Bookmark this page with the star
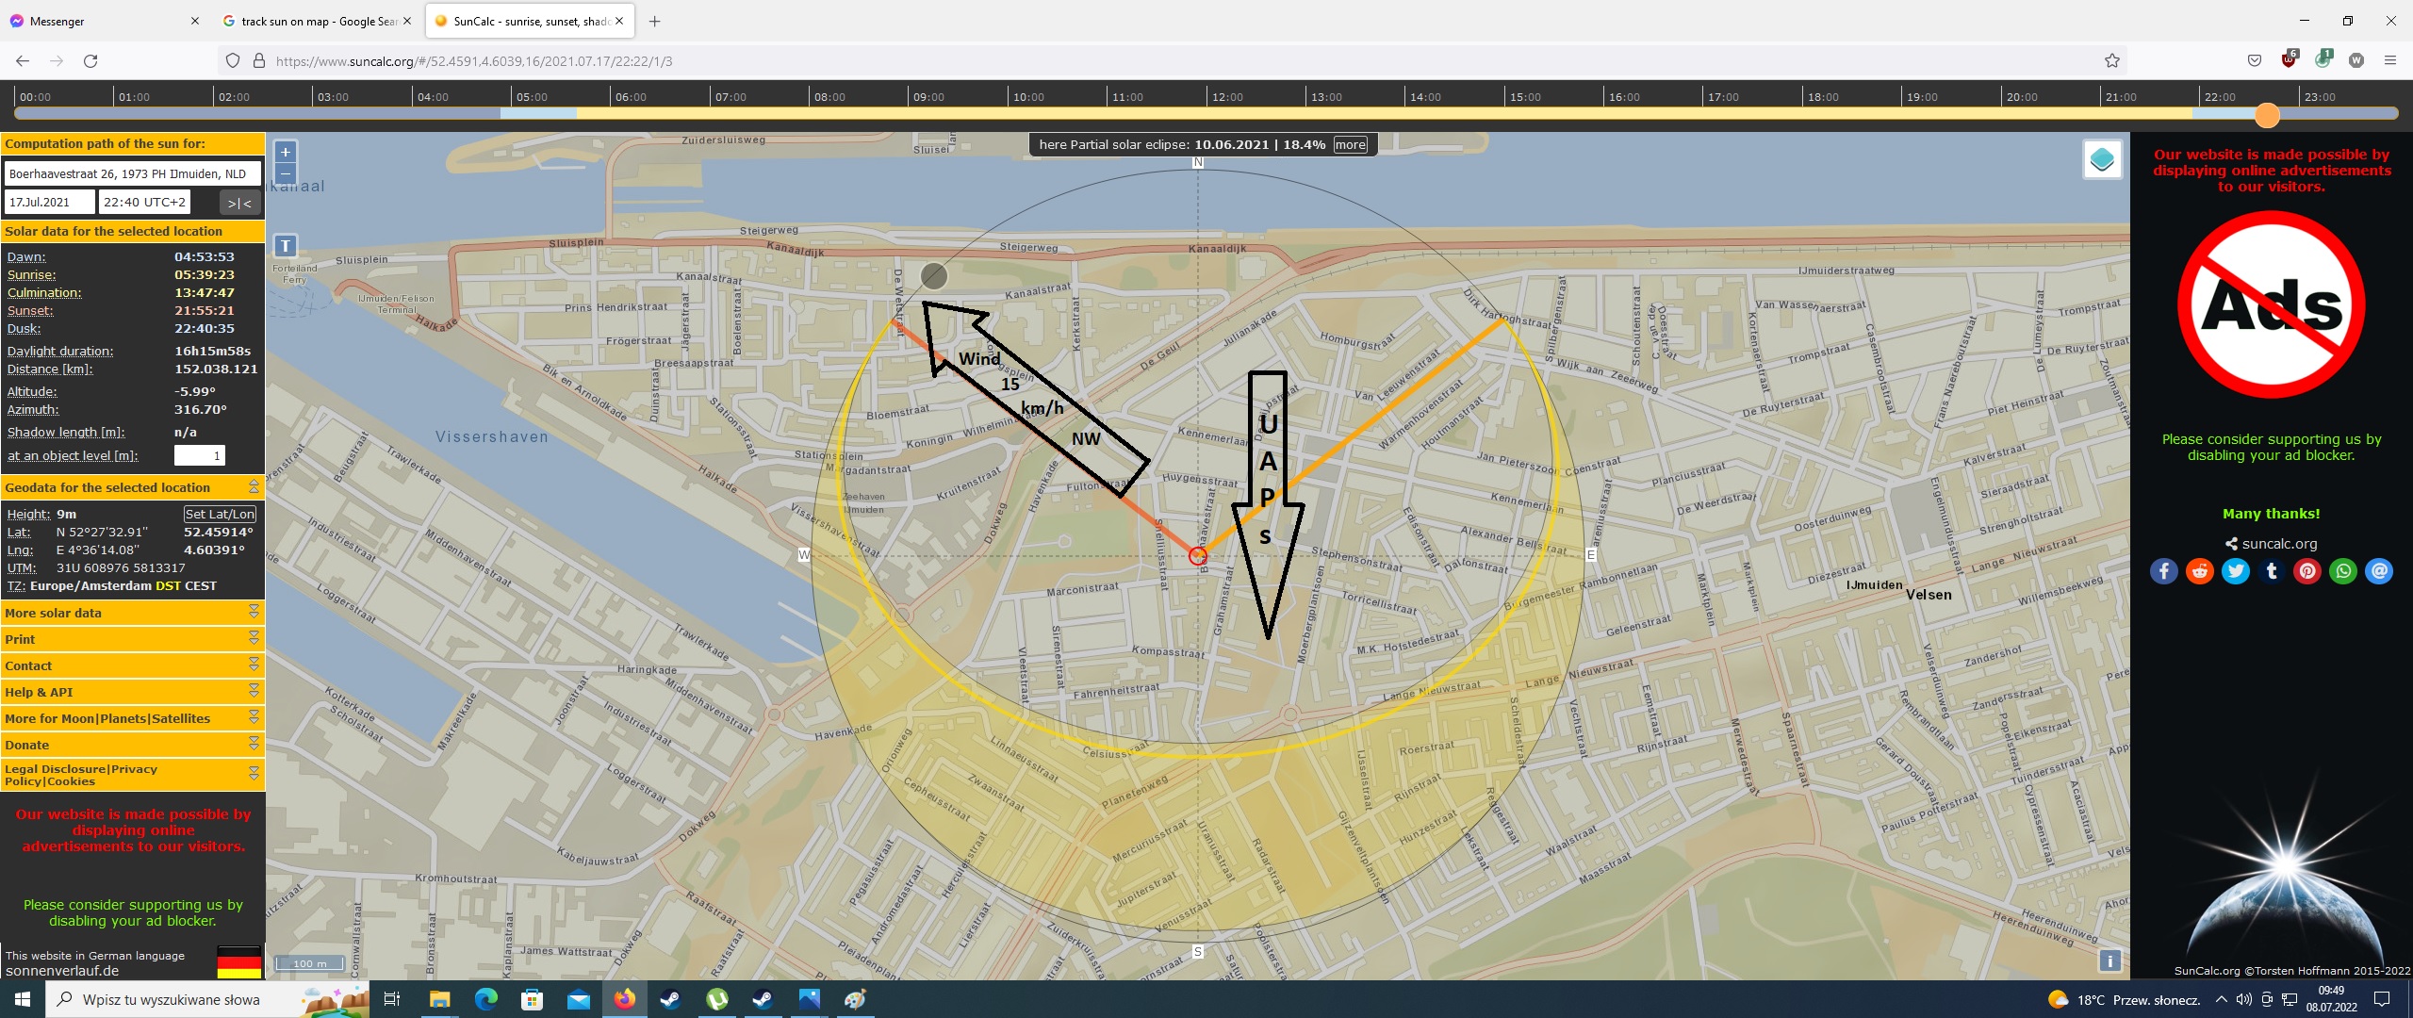 pyautogui.click(x=2111, y=60)
